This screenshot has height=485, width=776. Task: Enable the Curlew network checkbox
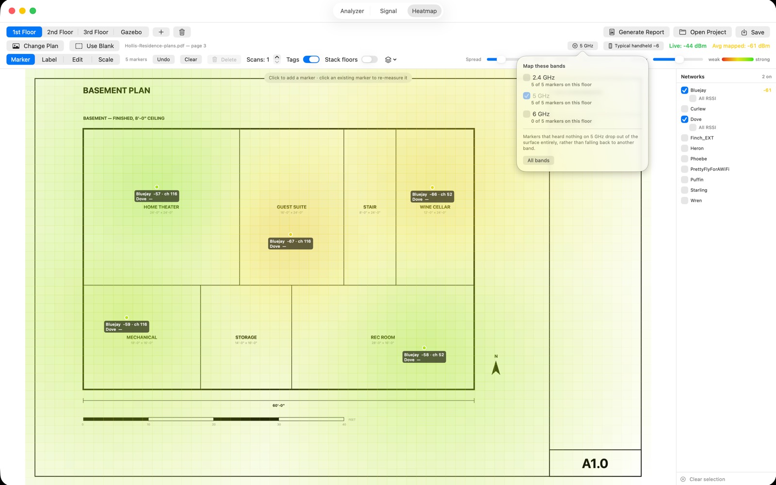(x=684, y=109)
